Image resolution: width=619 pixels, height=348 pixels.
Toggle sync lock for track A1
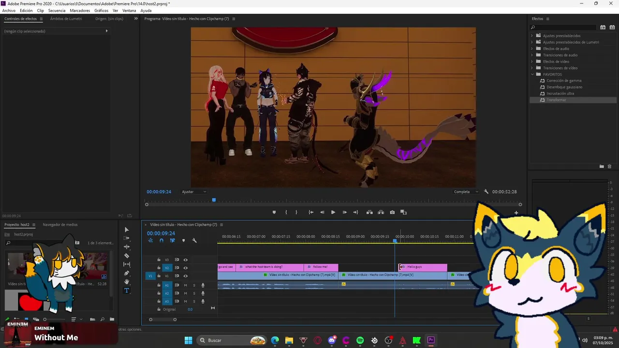pos(177,285)
